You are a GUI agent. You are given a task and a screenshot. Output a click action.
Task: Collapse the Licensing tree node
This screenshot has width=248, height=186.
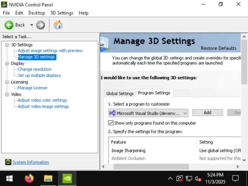(7, 82)
